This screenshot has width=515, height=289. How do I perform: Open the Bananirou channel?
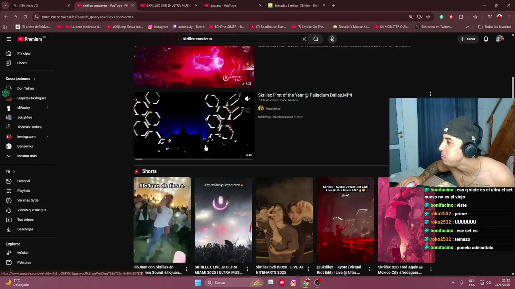point(25,146)
